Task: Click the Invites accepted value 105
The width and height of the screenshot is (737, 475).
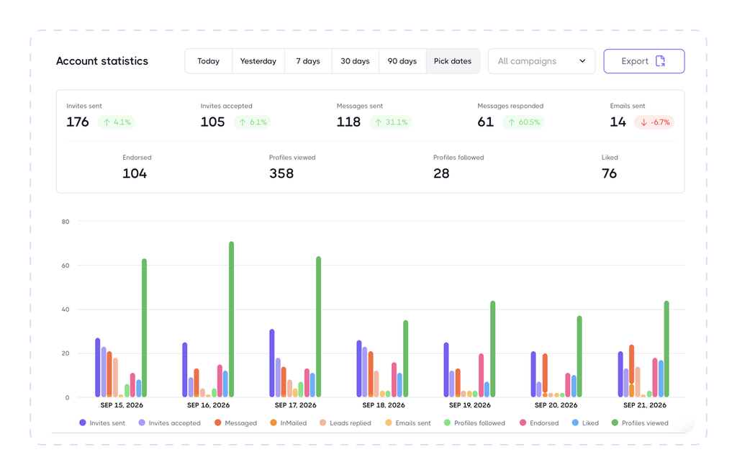Action: (212, 122)
